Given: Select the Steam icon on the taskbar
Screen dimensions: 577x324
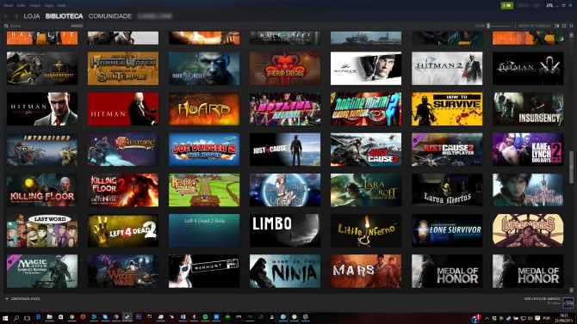Looking at the screenshot, I should tap(127, 317).
